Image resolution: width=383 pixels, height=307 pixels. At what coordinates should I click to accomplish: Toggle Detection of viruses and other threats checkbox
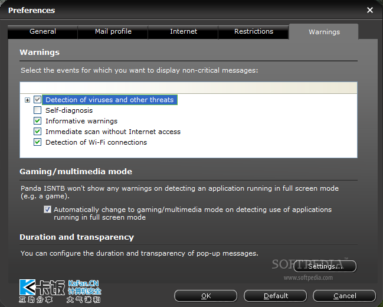pyautogui.click(x=37, y=100)
